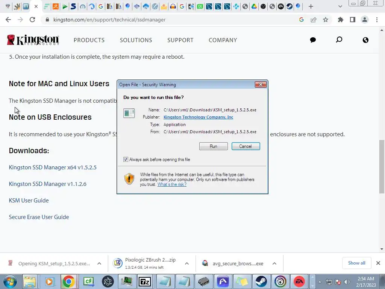Click the Kingston Technology logo
This screenshot has height=289, width=385.
coord(33,40)
